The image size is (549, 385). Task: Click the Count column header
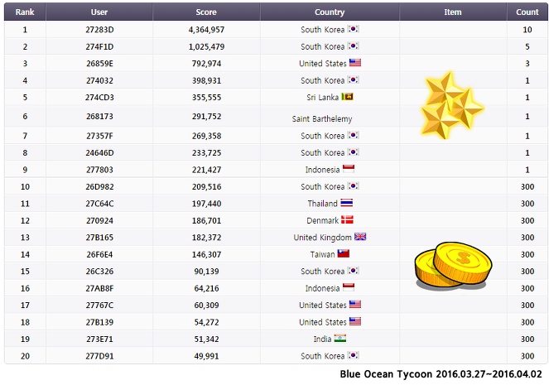click(x=527, y=12)
